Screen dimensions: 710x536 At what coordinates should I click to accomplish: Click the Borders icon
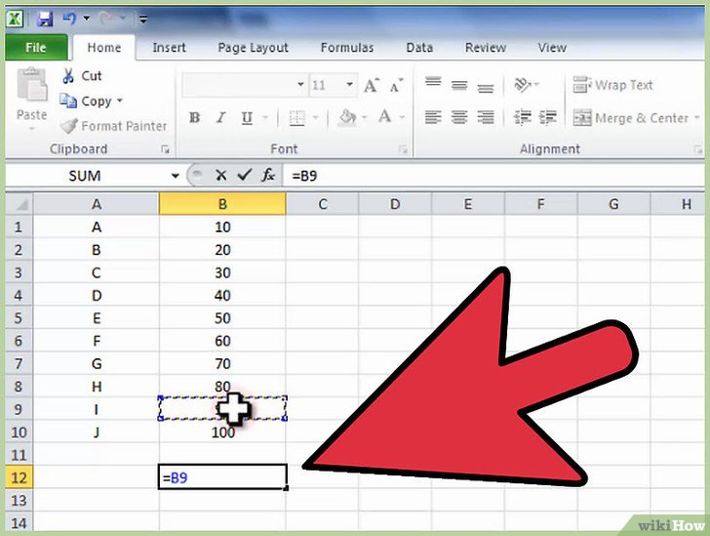[x=297, y=118]
